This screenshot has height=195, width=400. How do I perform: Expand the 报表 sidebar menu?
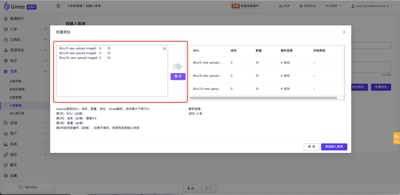coord(45,144)
